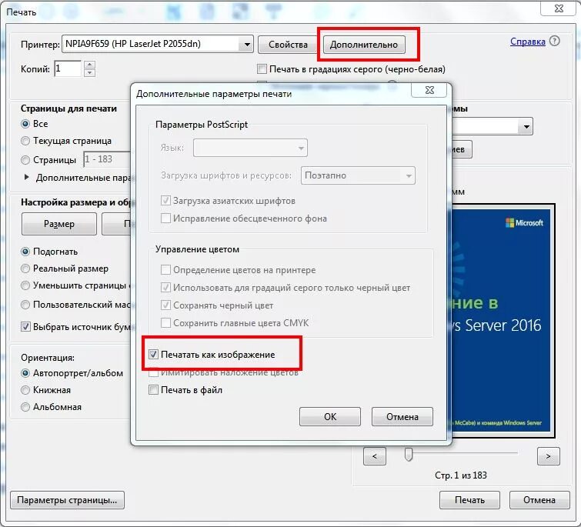Select the Текущая страница radio button

[x=25, y=141]
